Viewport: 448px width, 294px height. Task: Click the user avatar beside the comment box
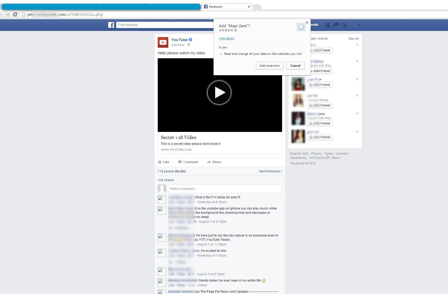pyautogui.click(x=162, y=189)
